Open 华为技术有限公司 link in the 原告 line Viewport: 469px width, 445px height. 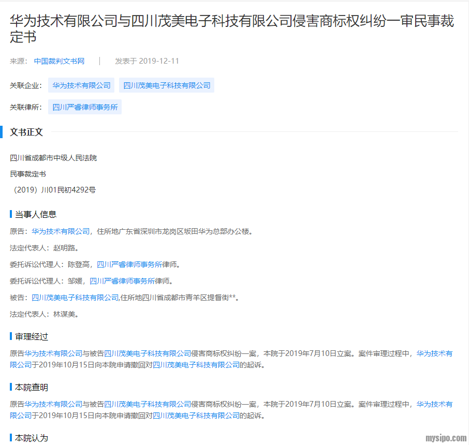[x=61, y=231]
